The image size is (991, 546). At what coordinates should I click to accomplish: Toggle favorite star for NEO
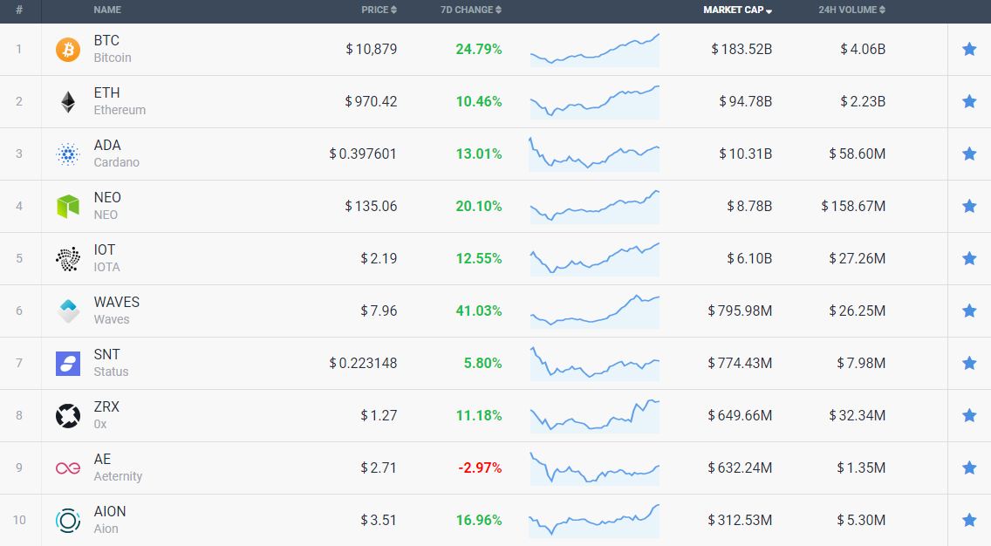(x=969, y=206)
